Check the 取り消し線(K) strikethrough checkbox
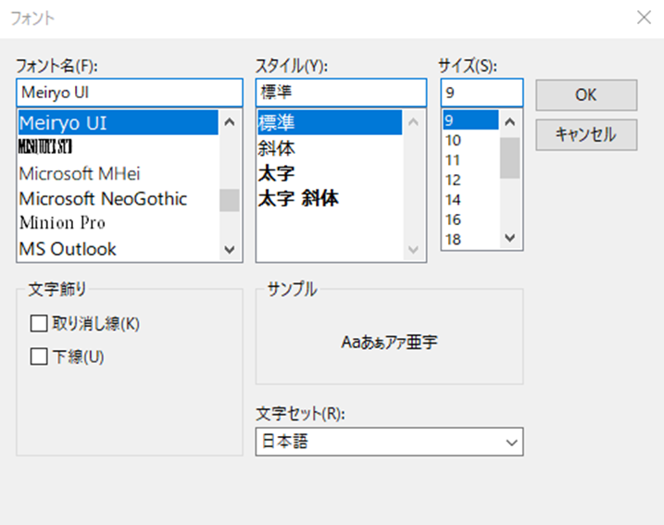The width and height of the screenshot is (664, 525). (x=39, y=324)
